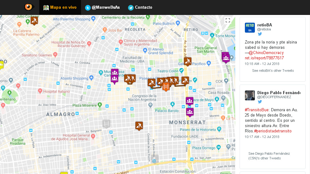Select purple protest marker above Monserrat label
The width and height of the screenshot is (310, 174).
pos(190,112)
